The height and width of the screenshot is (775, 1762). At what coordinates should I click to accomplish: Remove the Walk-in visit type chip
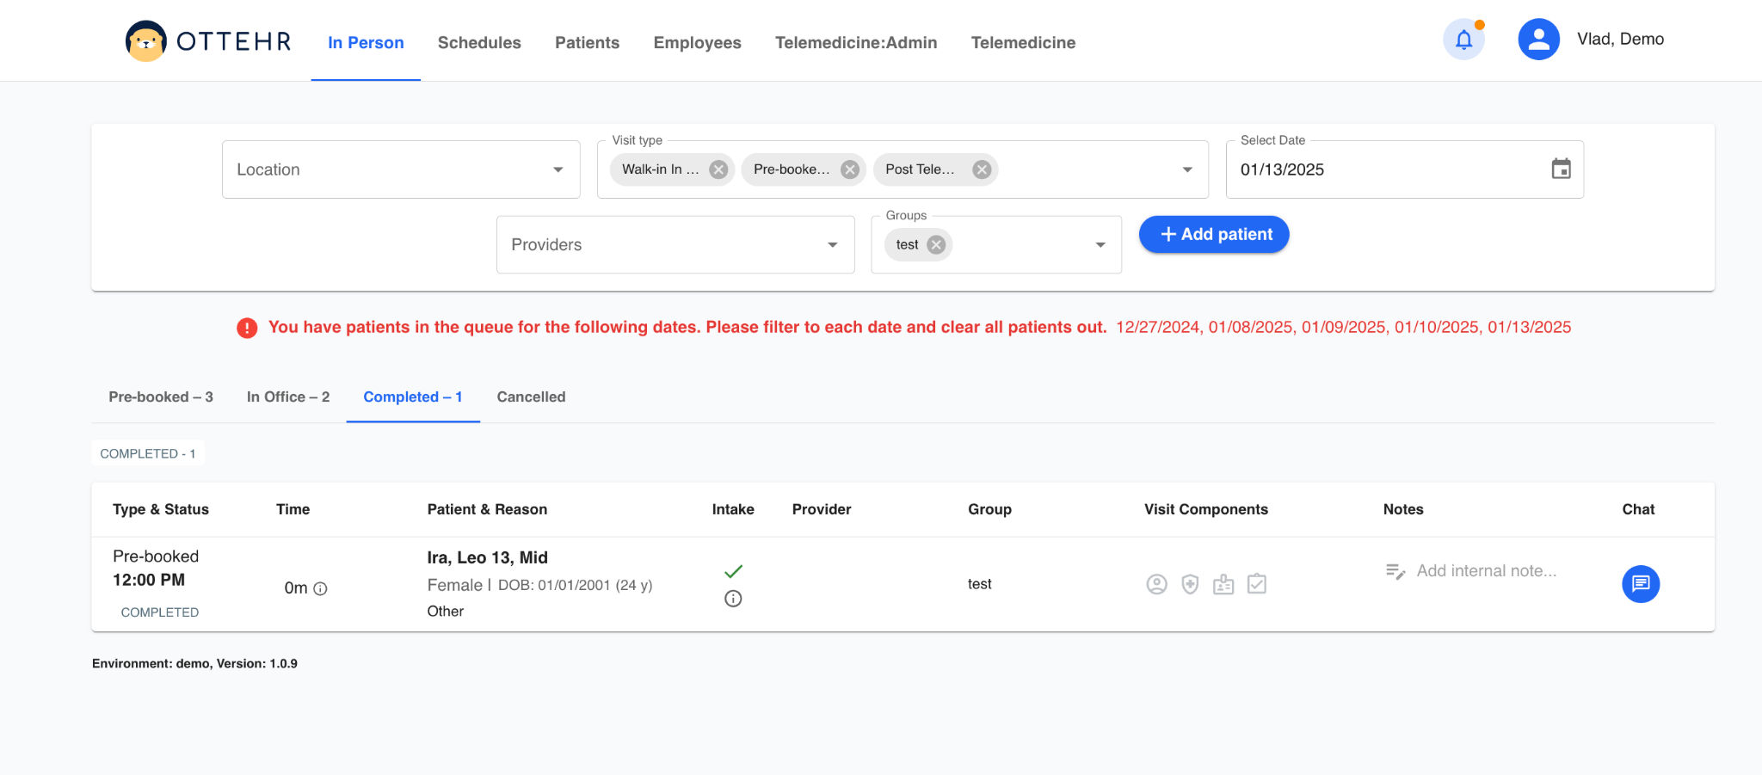(718, 169)
